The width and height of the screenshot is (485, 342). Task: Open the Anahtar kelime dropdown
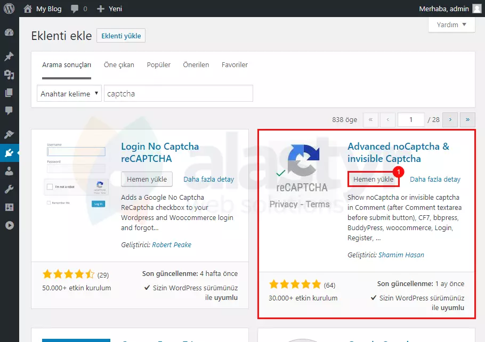pyautogui.click(x=69, y=93)
